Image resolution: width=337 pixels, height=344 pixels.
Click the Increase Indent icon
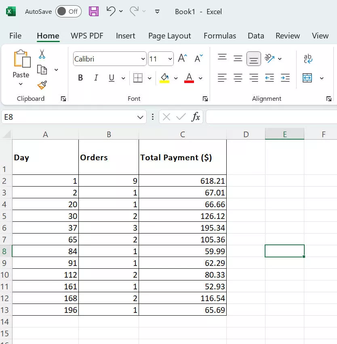285,78
